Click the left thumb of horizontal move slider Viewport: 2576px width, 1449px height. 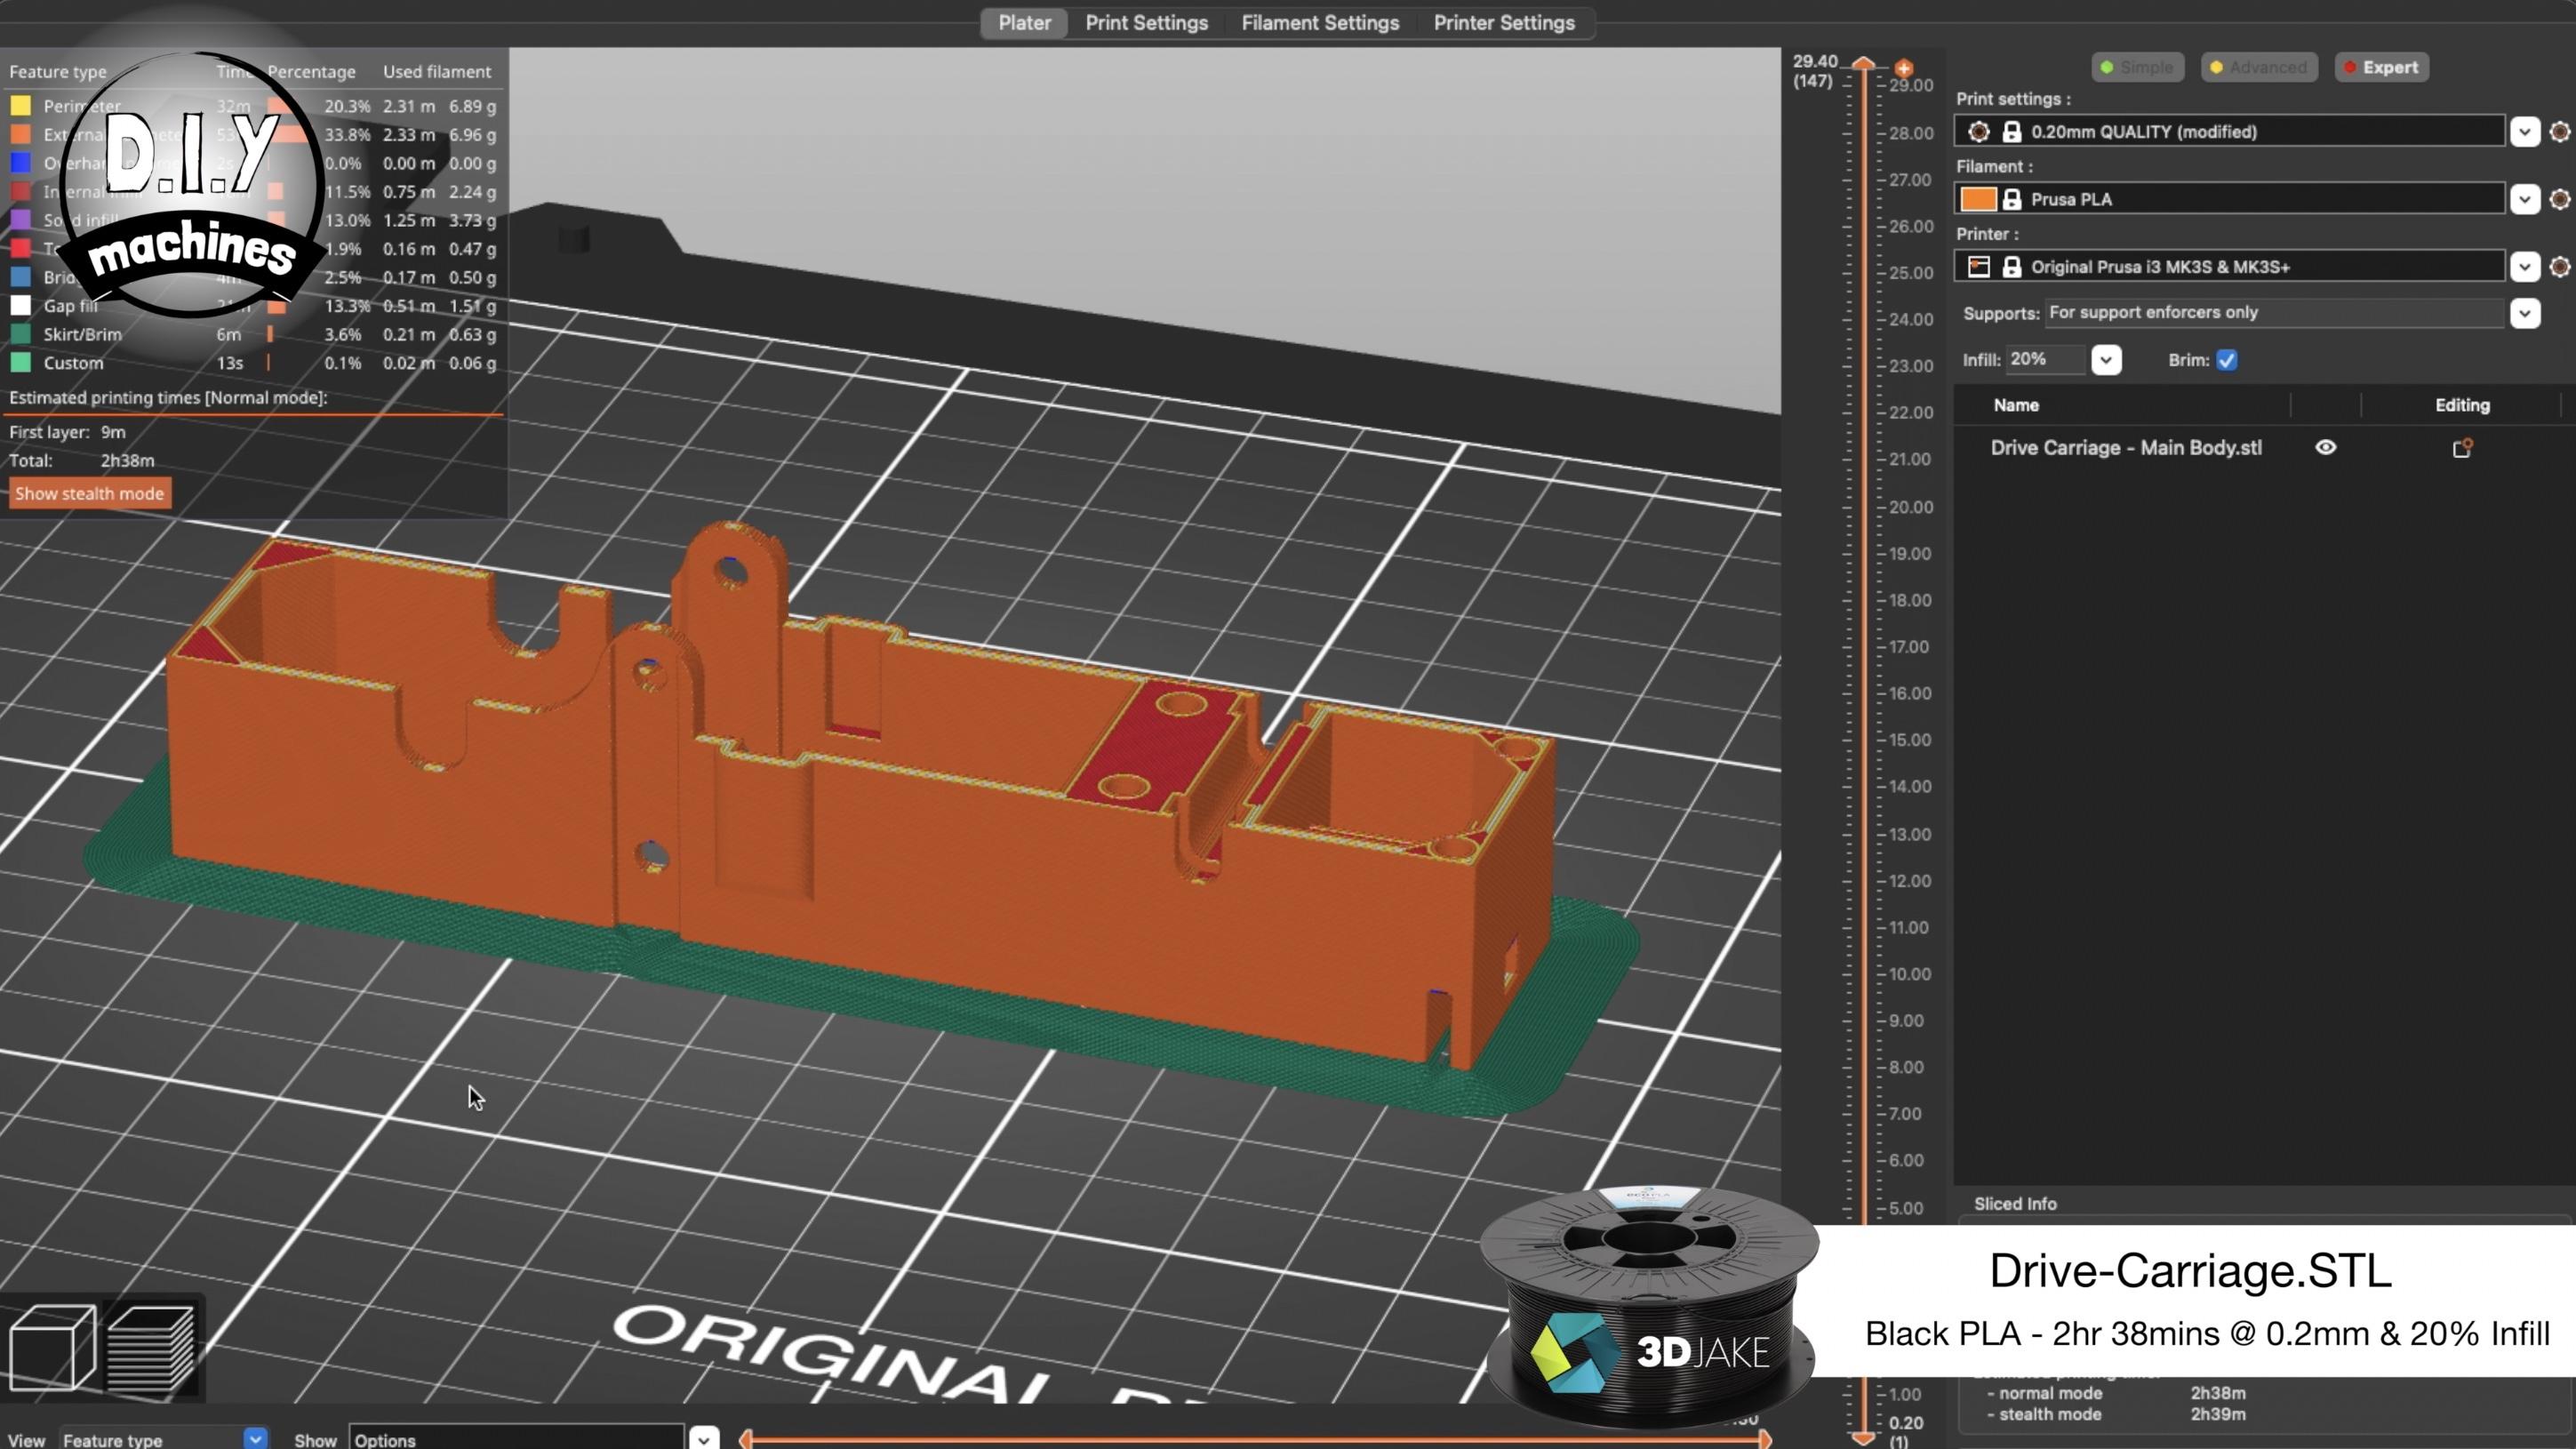pos(746,1439)
